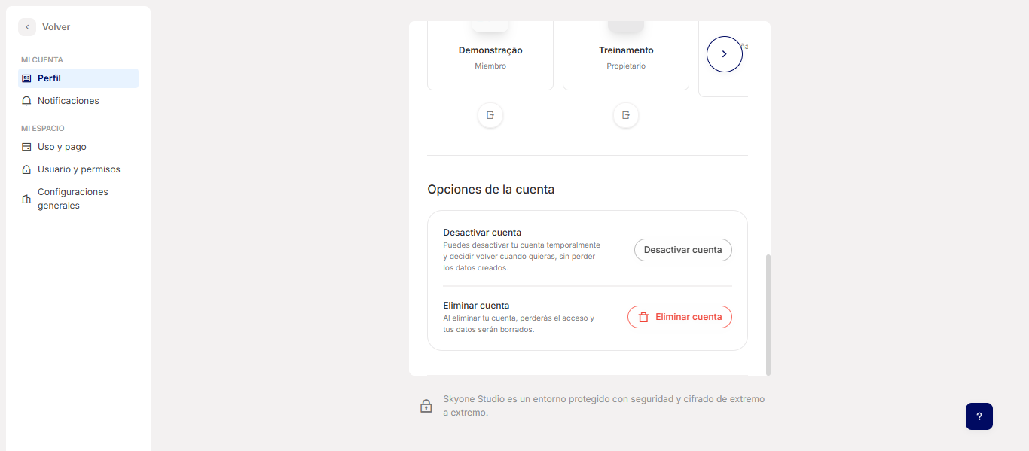This screenshot has height=451, width=1029.
Task: Open the Notificaciones section label
Action: (69, 101)
